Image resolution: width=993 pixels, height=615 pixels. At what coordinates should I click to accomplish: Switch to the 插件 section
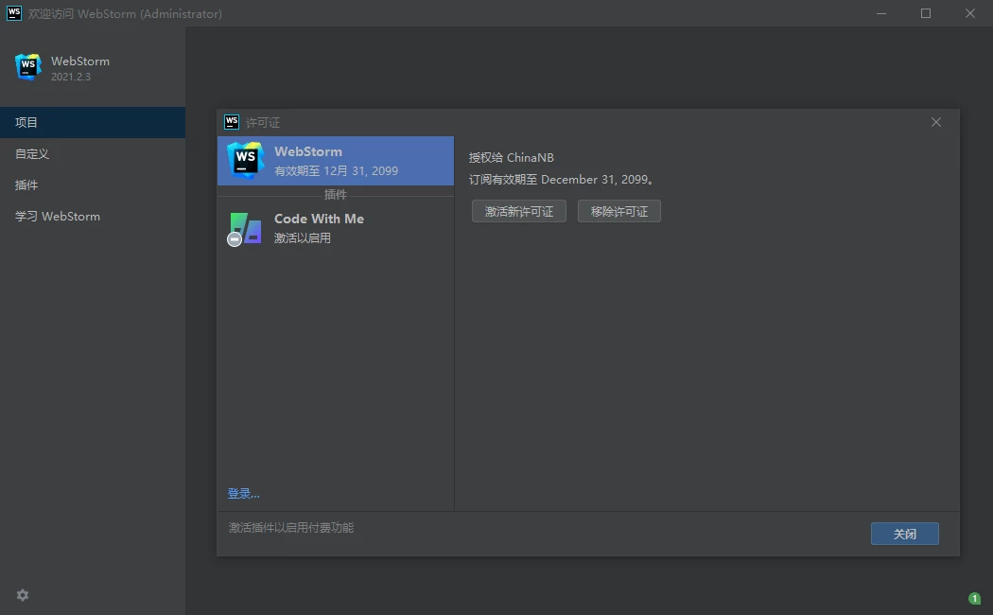click(93, 184)
